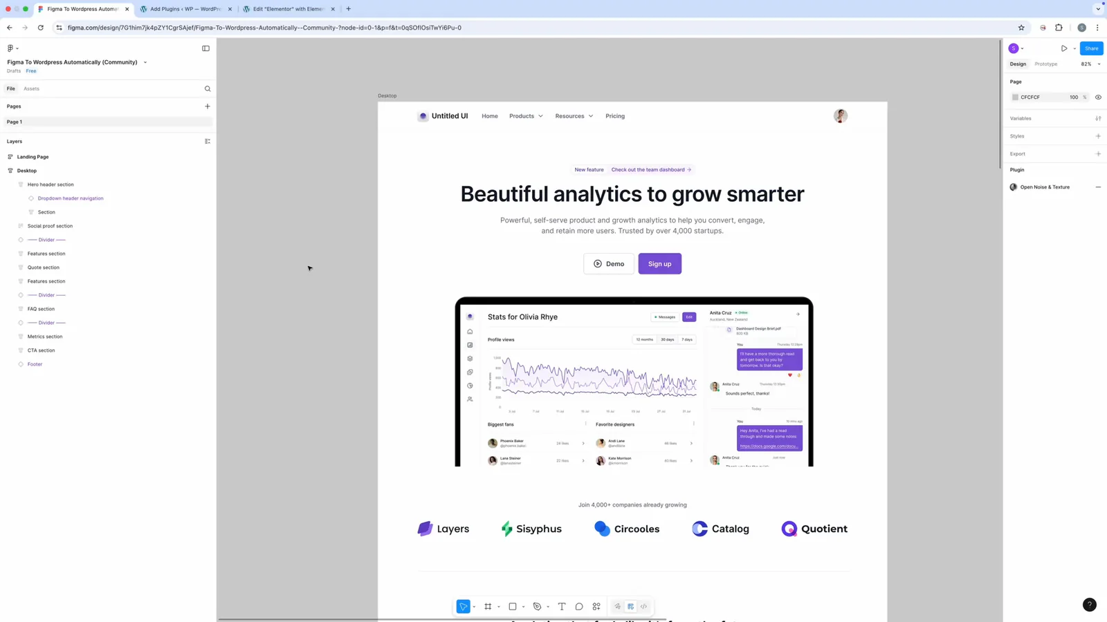Viewport: 1107px width, 622px height.
Task: Select the Footer layer
Action: (35, 364)
